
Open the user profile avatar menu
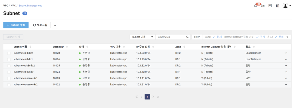(x=287, y=6)
